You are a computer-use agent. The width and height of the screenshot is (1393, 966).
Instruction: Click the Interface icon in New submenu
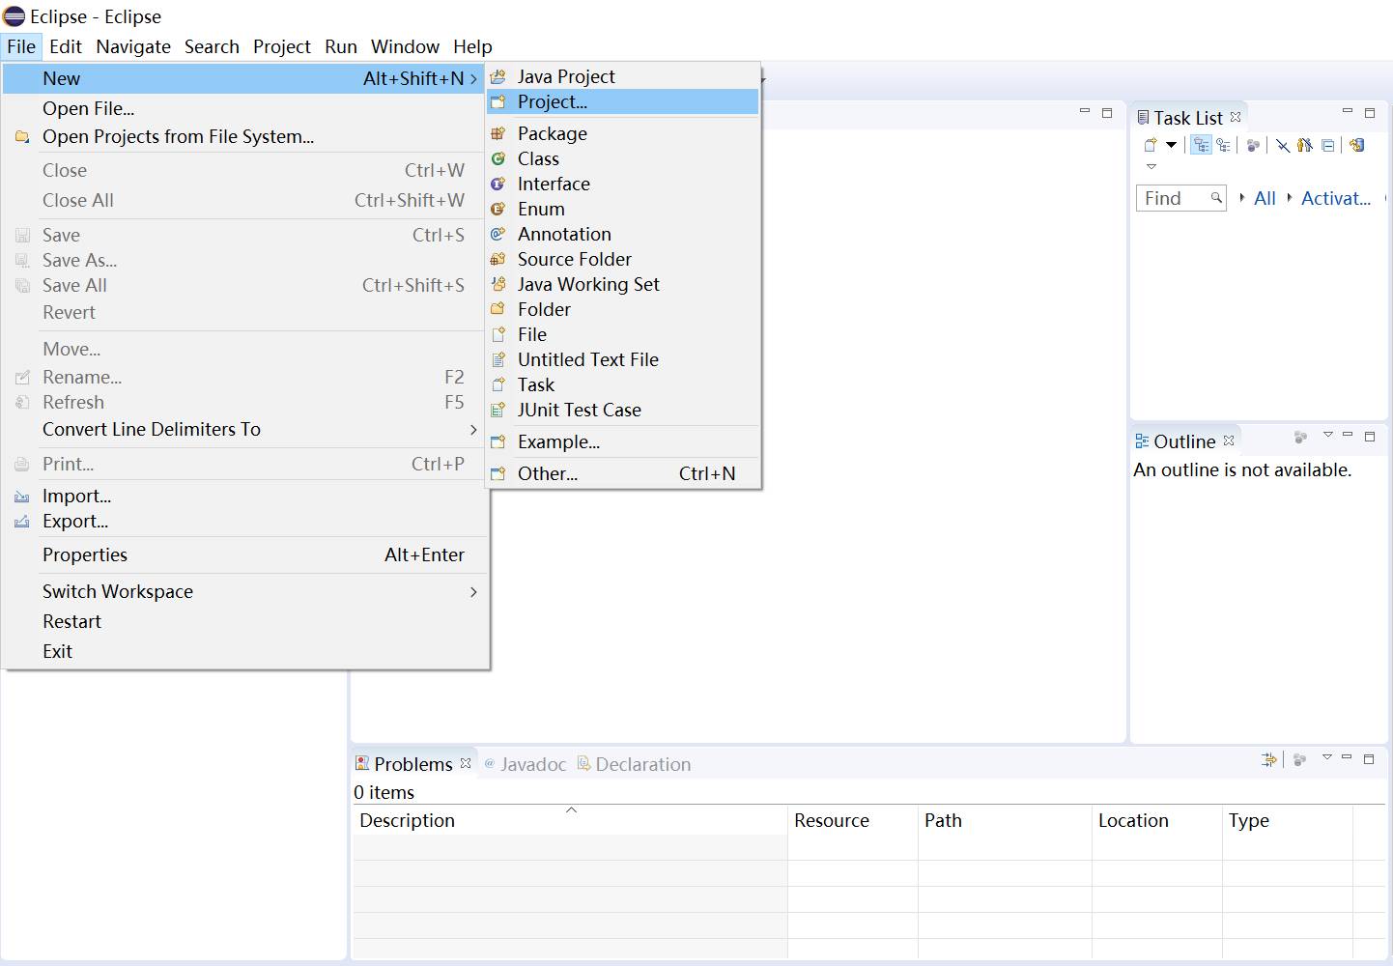[x=498, y=184]
